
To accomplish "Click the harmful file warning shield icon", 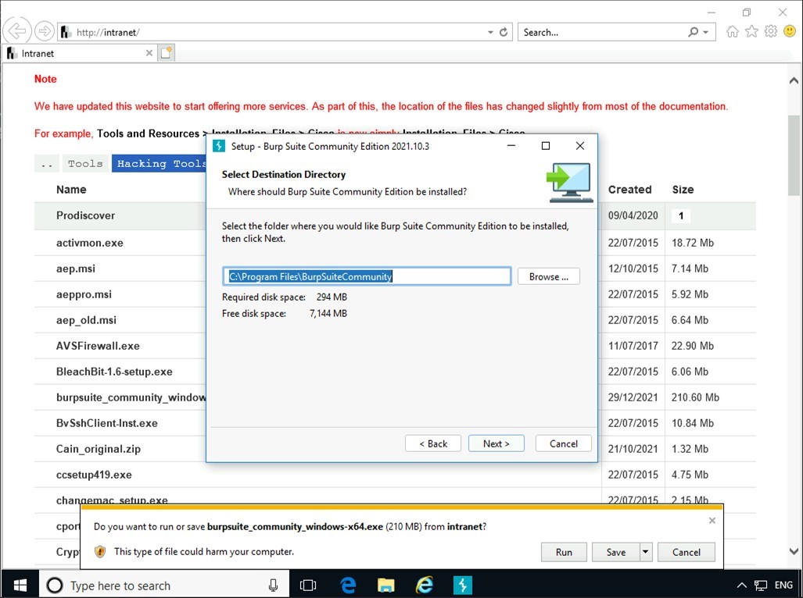I will (x=100, y=551).
